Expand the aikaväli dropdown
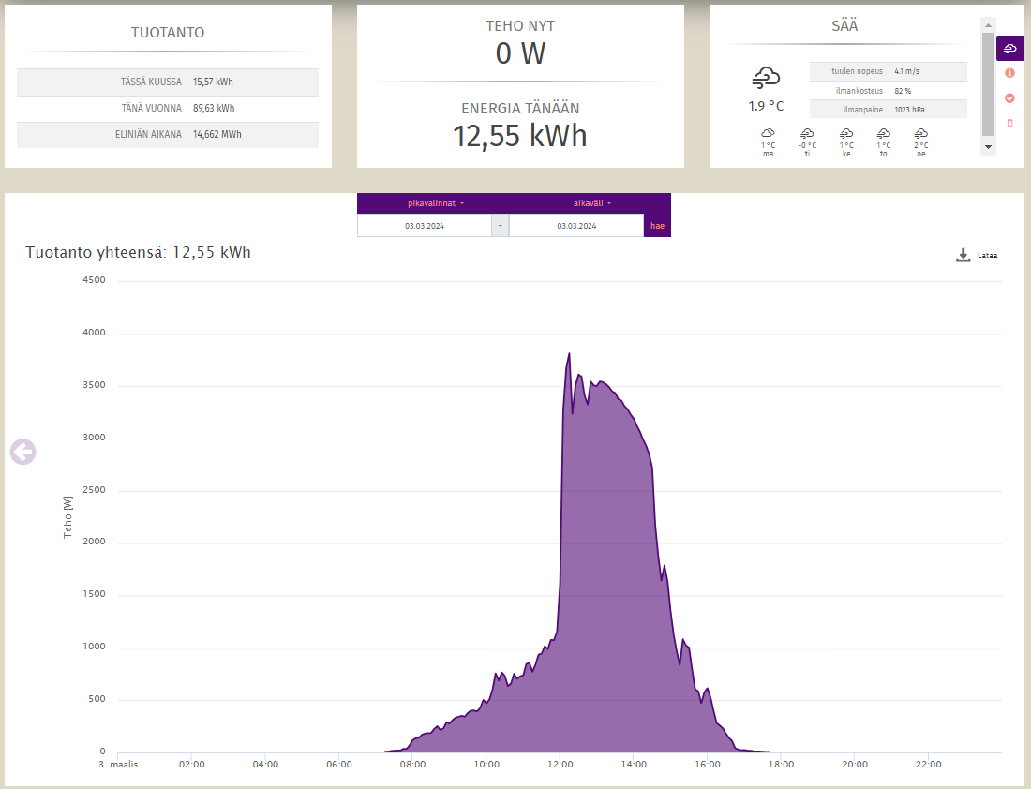The image size is (1031, 789). click(x=591, y=203)
